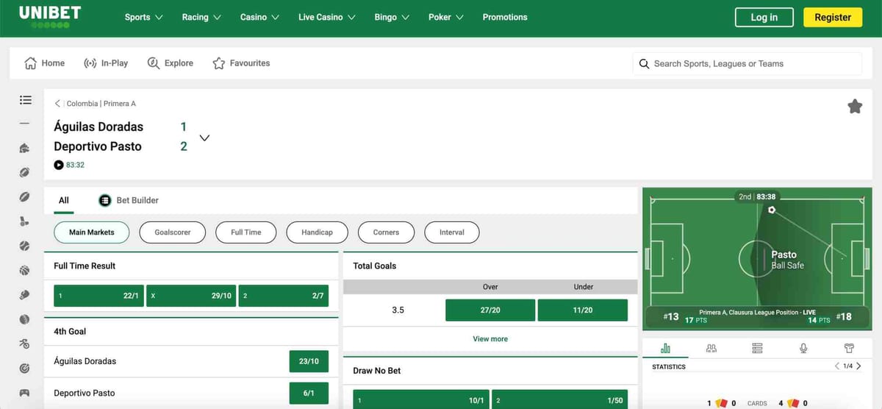This screenshot has width=882, height=409.
Task: Open the Promotions menu item
Action: pos(505,17)
